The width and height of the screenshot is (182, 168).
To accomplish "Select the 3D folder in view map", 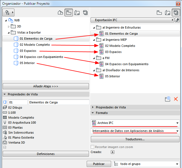I will pyautogui.click(x=16, y=26).
